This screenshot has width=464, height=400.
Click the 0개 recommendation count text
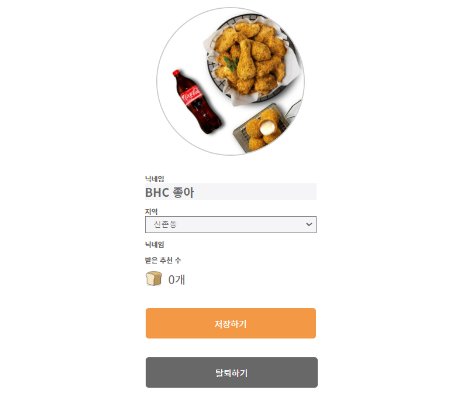click(177, 279)
